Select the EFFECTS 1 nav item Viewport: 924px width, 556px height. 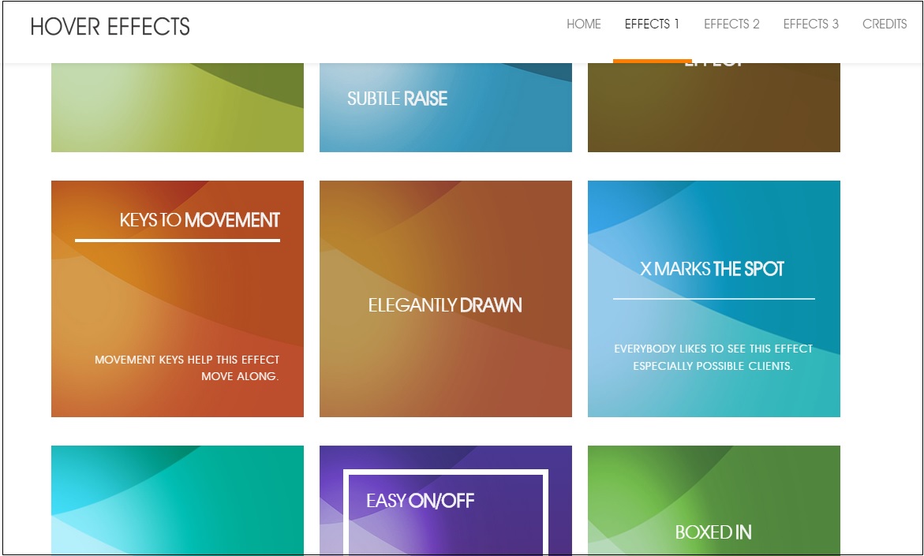pyautogui.click(x=652, y=24)
